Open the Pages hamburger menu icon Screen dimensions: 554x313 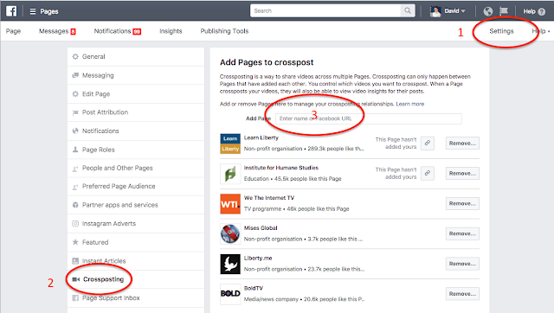coord(33,11)
